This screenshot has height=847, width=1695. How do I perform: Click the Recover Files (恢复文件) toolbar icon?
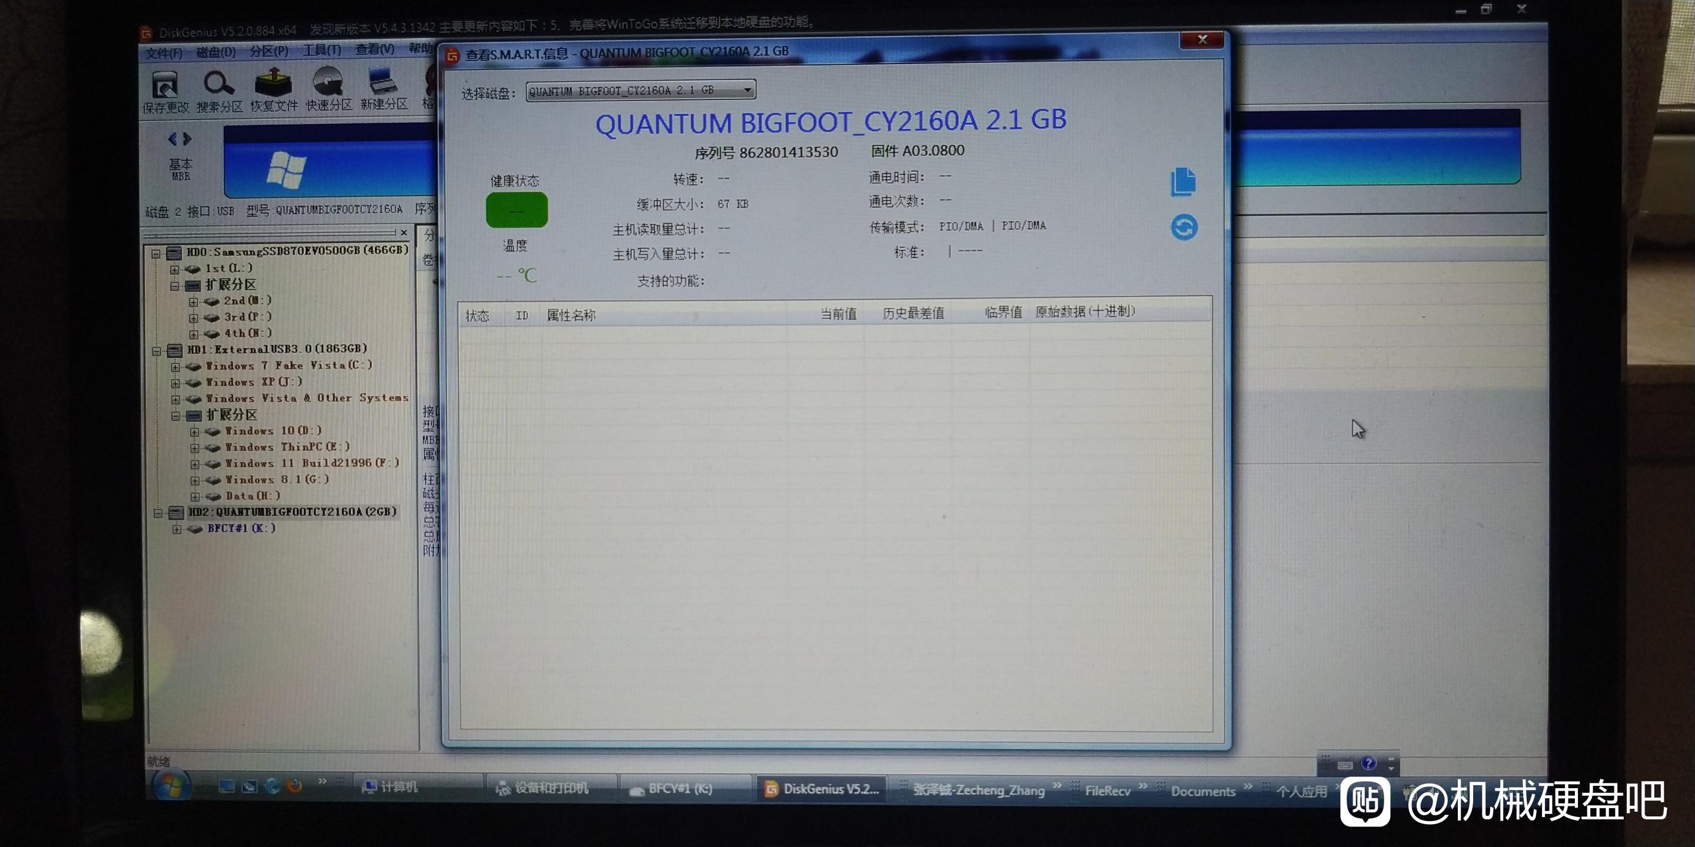(274, 84)
